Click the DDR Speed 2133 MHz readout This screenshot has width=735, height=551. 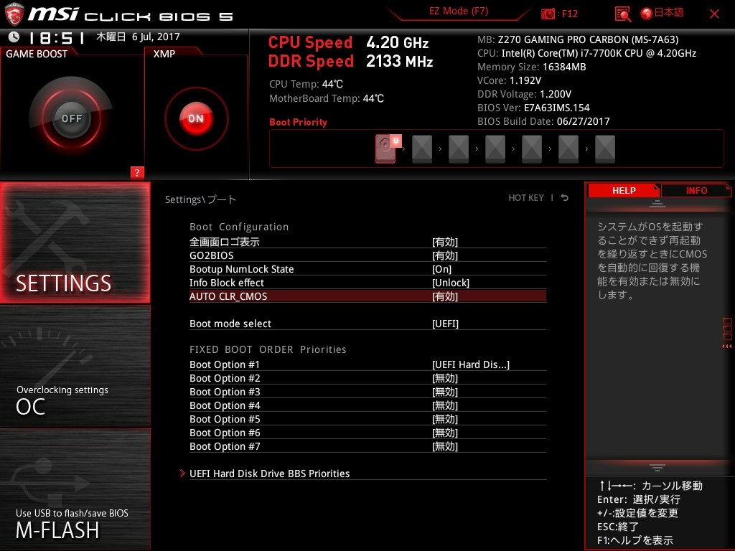pyautogui.click(x=350, y=61)
